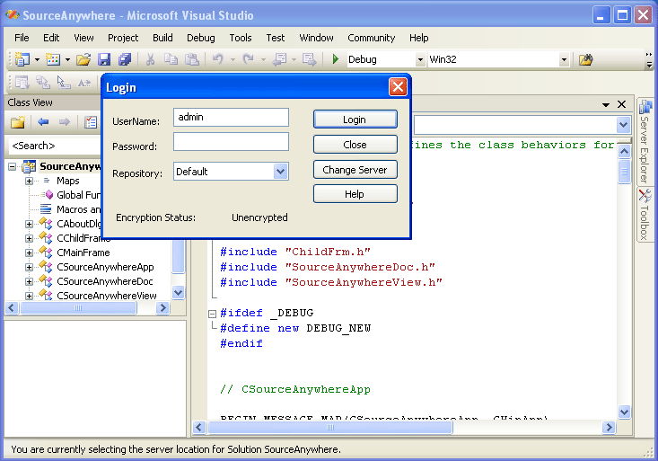This screenshot has width=658, height=461.
Task: Select the CMainFrame tree item
Action: [x=83, y=253]
